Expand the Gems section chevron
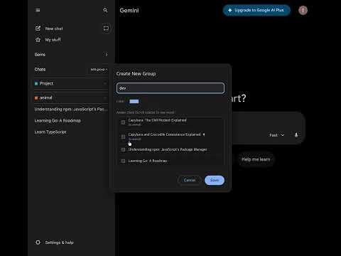Viewport: 341px width, 256px height. [107, 55]
